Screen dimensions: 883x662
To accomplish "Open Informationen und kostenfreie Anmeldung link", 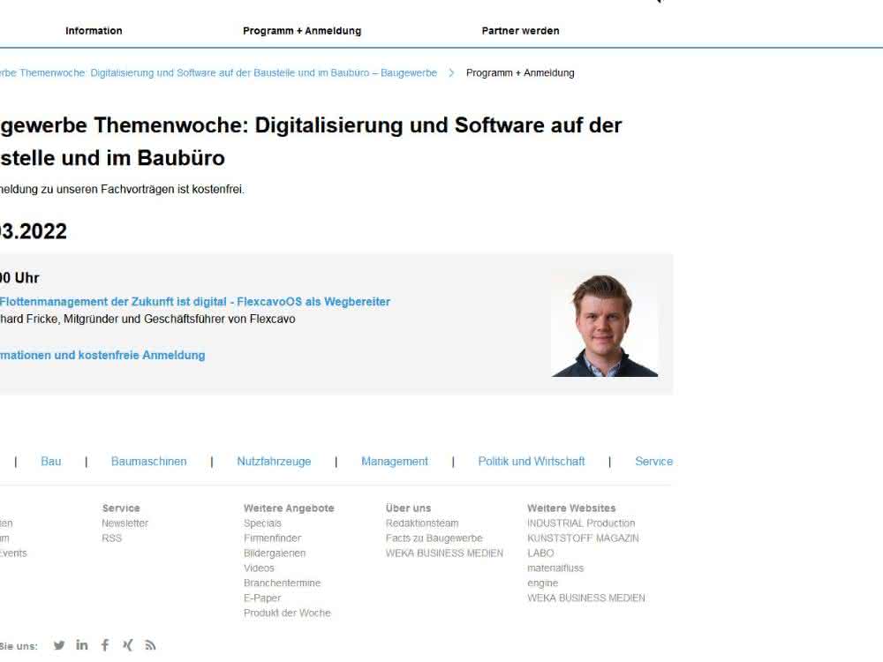I will tap(102, 355).
